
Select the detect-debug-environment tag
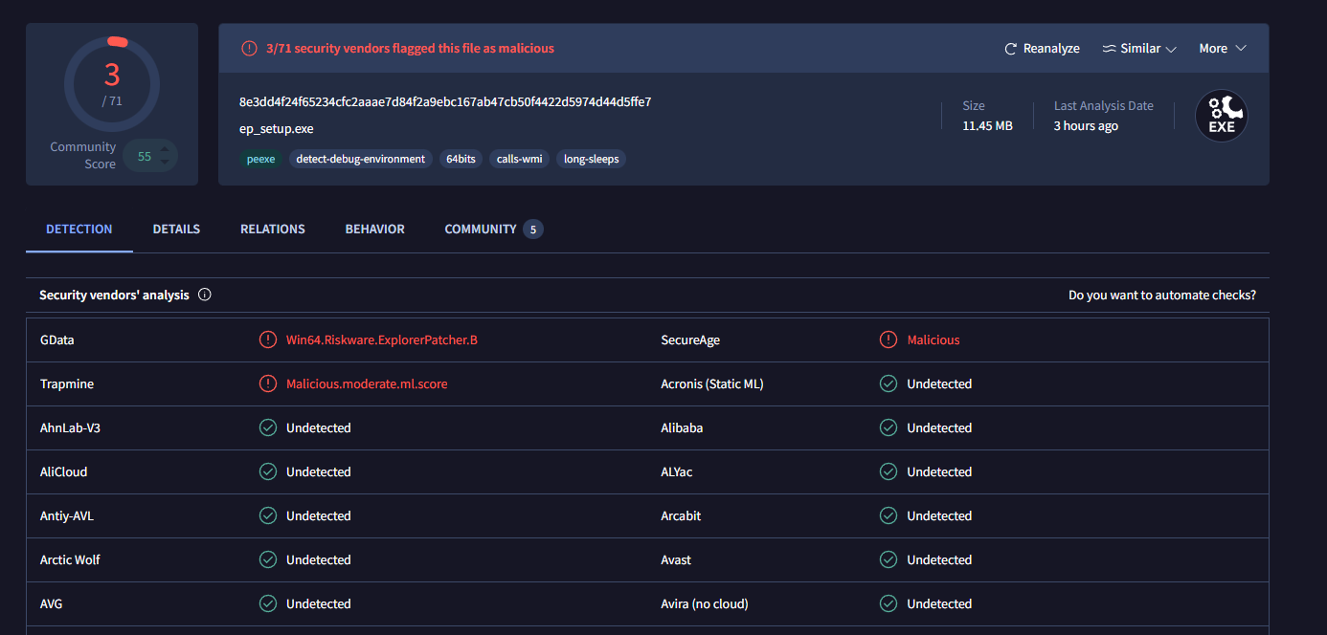tap(360, 159)
